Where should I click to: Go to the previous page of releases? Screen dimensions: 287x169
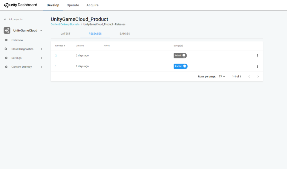[249, 76]
